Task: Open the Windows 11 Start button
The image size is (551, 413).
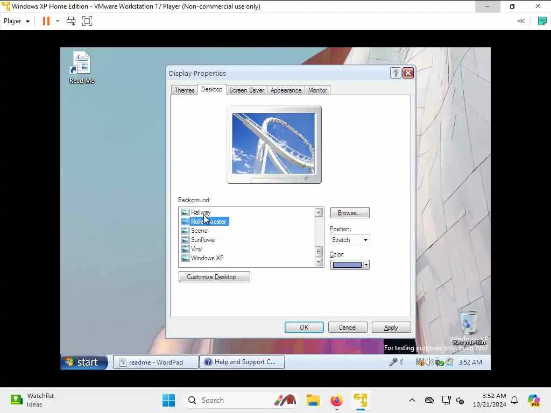Action: point(168,400)
